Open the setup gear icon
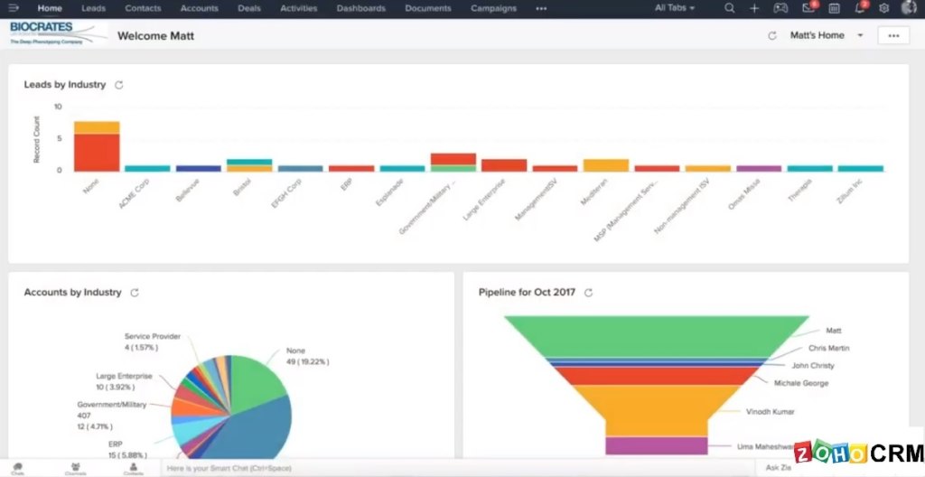 (884, 8)
